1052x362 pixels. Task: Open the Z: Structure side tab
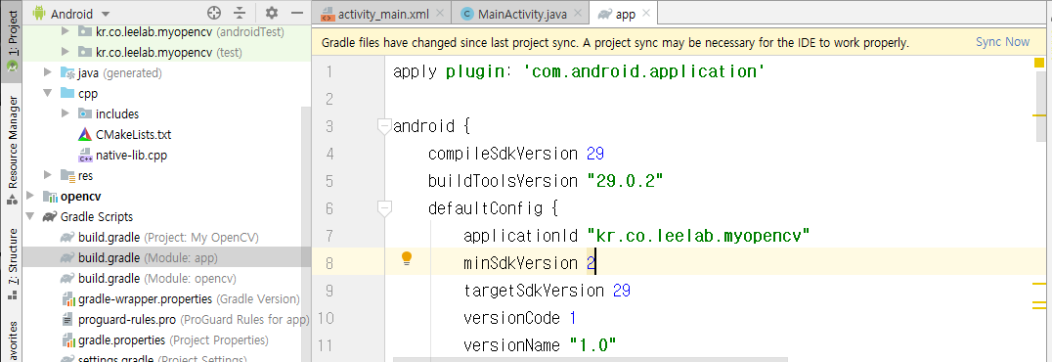point(12,263)
